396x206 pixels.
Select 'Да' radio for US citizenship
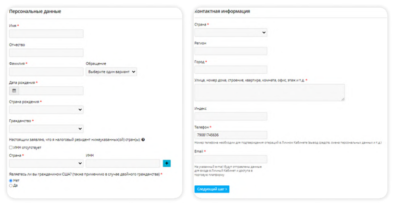(x=11, y=185)
